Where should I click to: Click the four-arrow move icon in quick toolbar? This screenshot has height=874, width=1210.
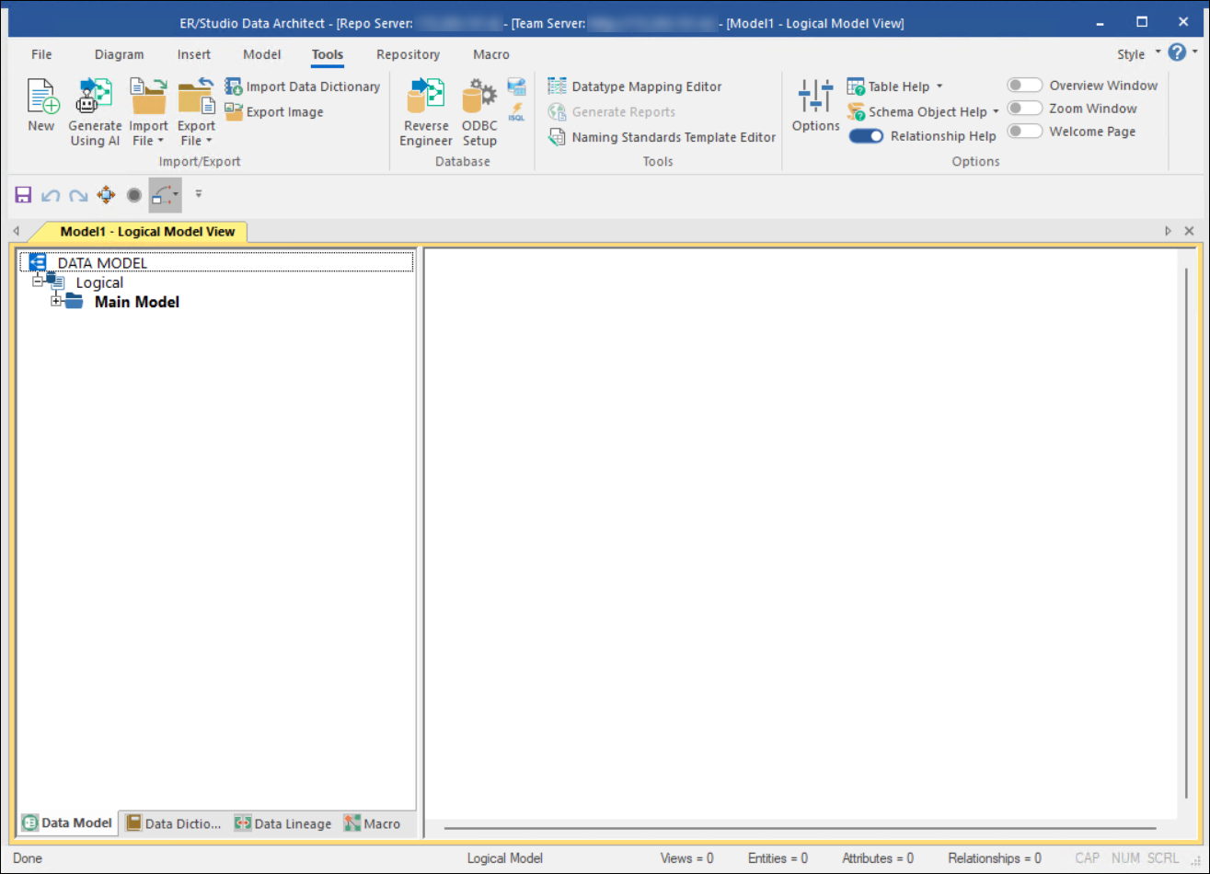pos(107,195)
